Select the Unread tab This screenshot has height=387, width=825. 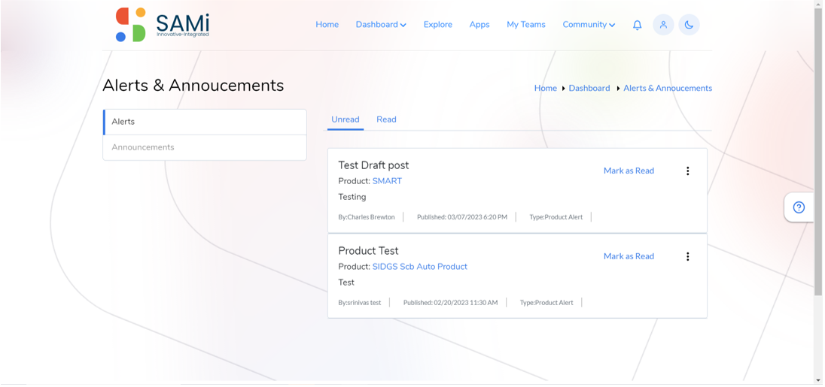346,119
